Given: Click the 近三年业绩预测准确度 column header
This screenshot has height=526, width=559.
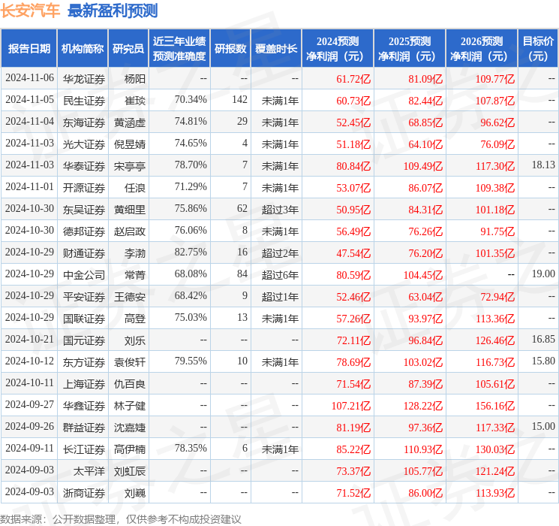Looking at the screenshot, I should pos(179,49).
